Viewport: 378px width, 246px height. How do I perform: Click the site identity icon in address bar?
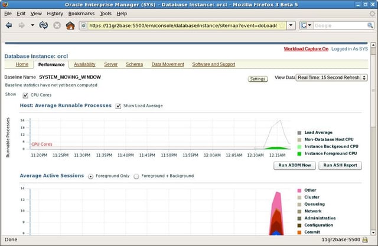point(83,25)
